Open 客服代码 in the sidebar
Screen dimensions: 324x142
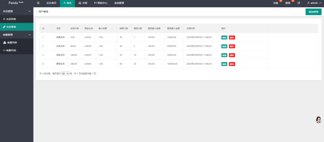click(16, 50)
